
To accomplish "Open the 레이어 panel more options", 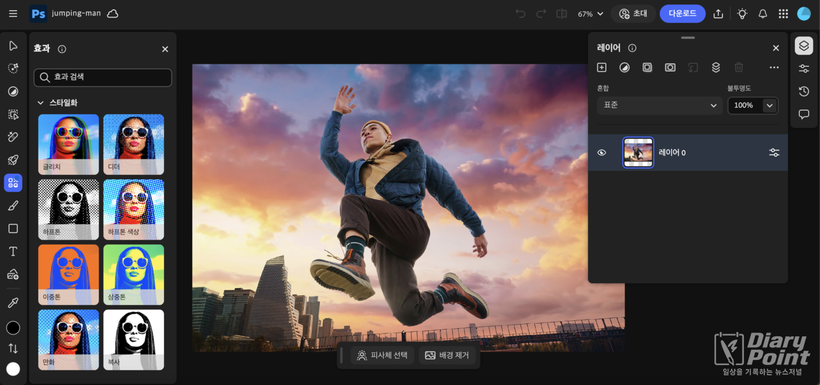I will [x=774, y=67].
